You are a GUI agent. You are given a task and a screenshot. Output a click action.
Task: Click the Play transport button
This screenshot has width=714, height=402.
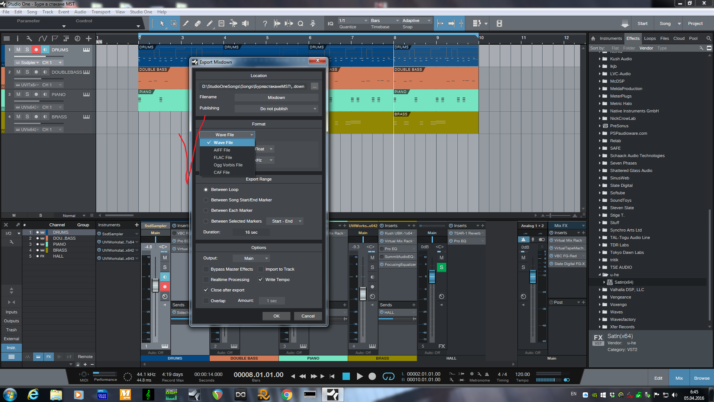pyautogui.click(x=359, y=376)
